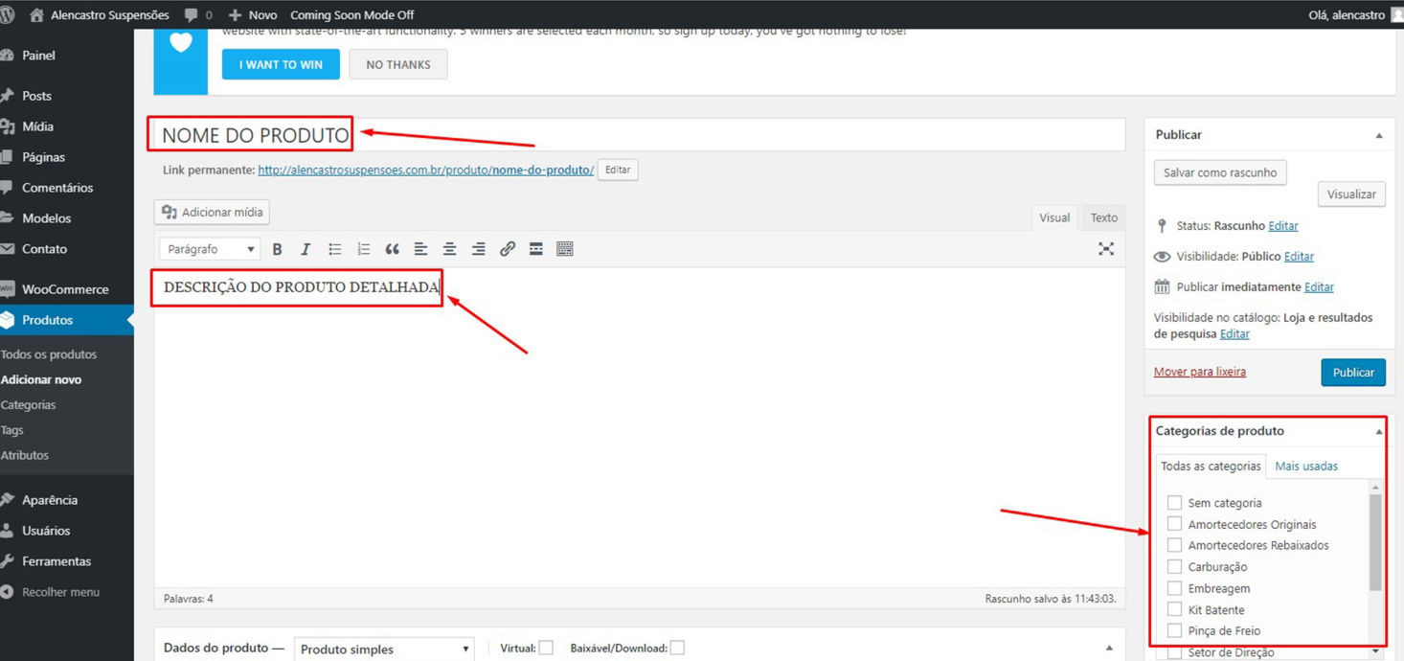
Task: Click the Bold formatting icon
Action: (277, 249)
